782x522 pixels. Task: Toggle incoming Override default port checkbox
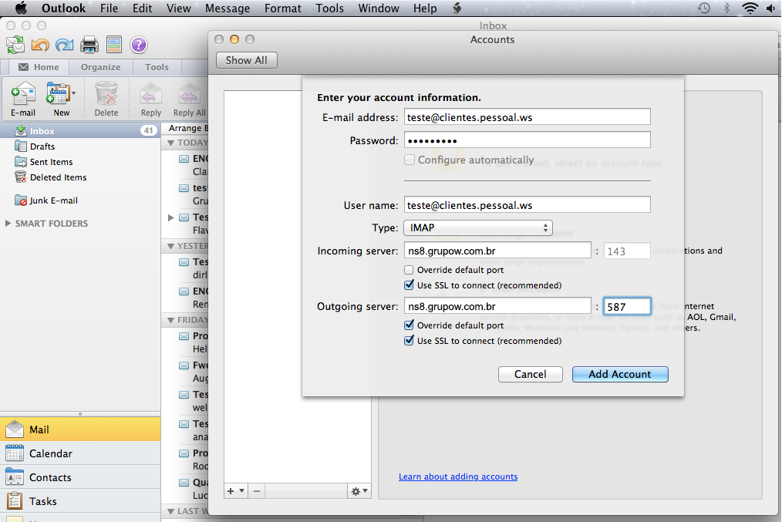click(x=409, y=270)
